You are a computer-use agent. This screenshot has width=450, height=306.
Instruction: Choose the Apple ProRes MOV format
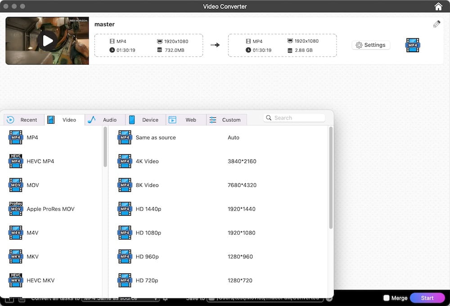50,209
